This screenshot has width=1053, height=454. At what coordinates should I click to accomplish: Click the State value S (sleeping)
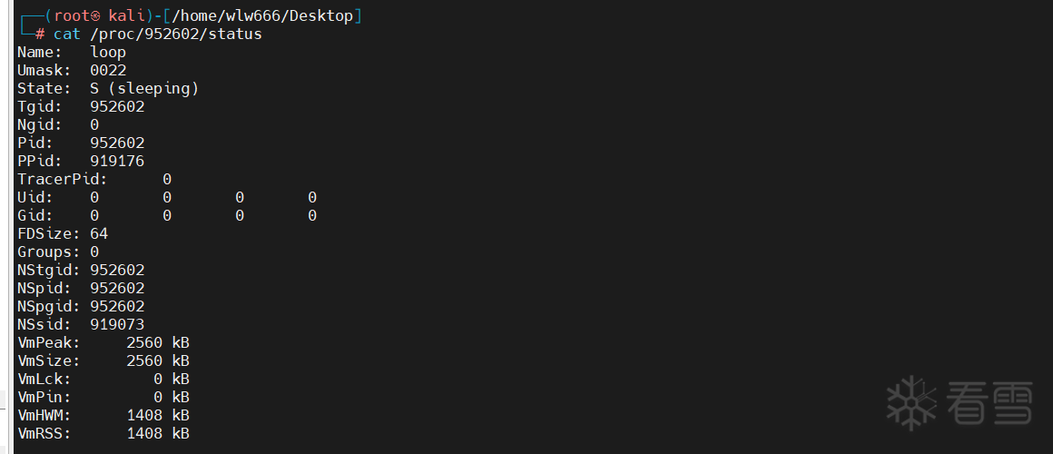(144, 89)
